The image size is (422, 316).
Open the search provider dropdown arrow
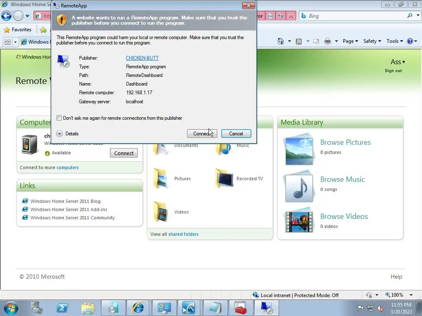point(418,16)
